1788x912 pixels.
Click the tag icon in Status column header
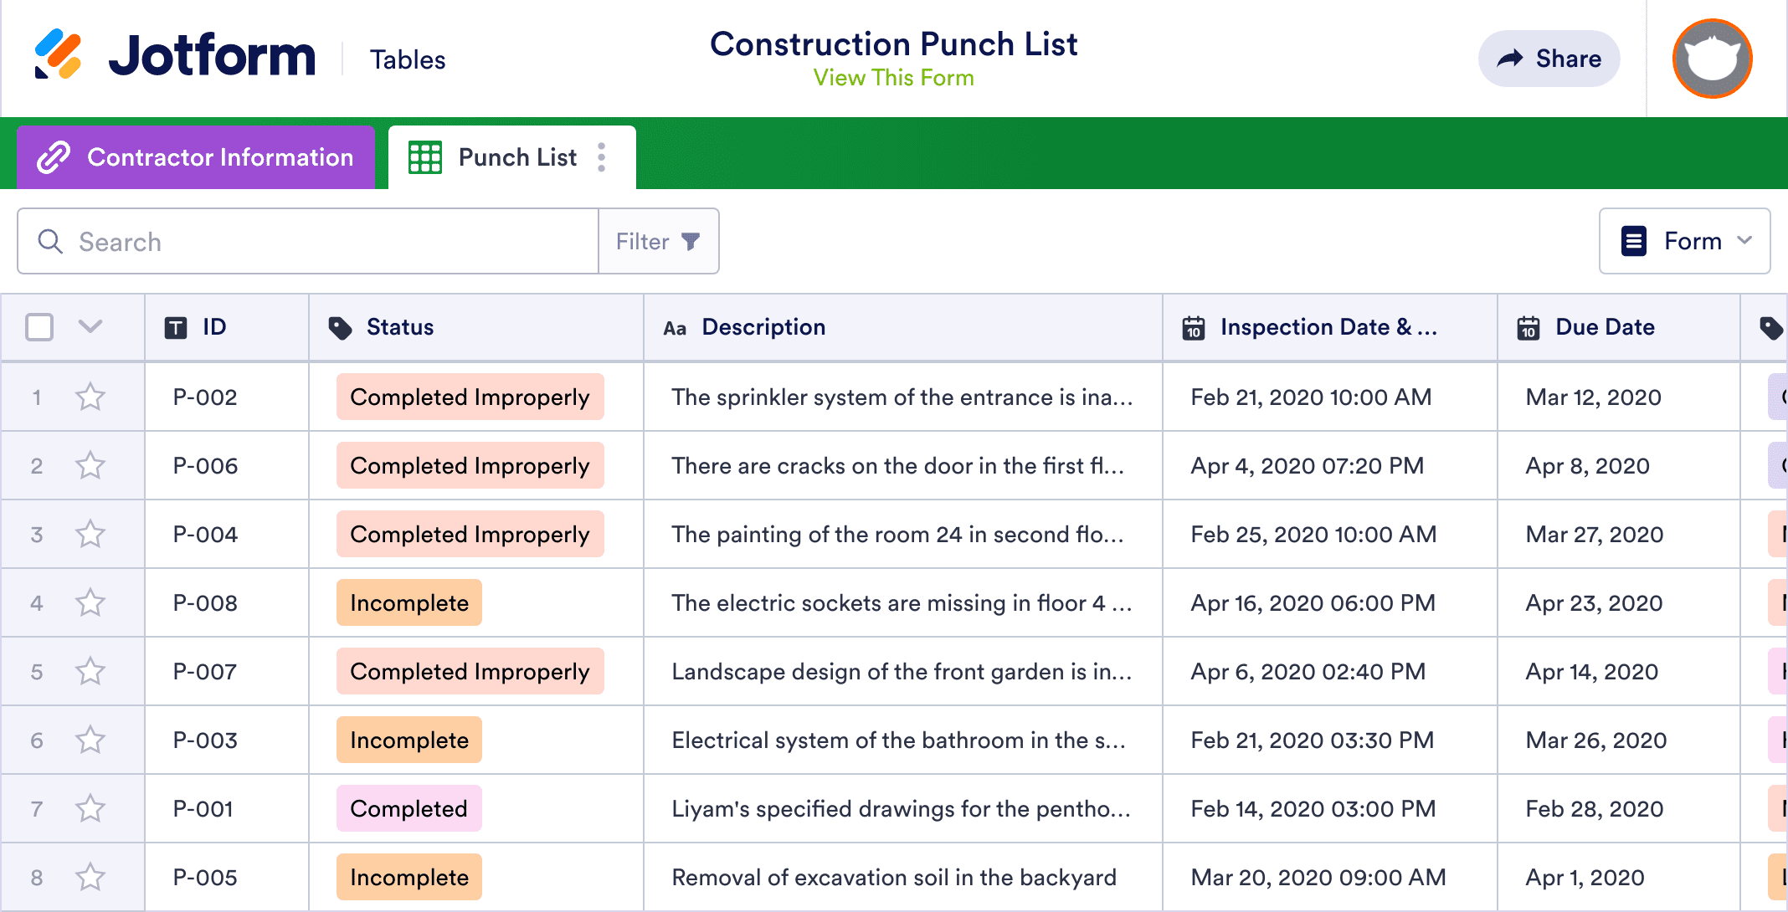(340, 327)
